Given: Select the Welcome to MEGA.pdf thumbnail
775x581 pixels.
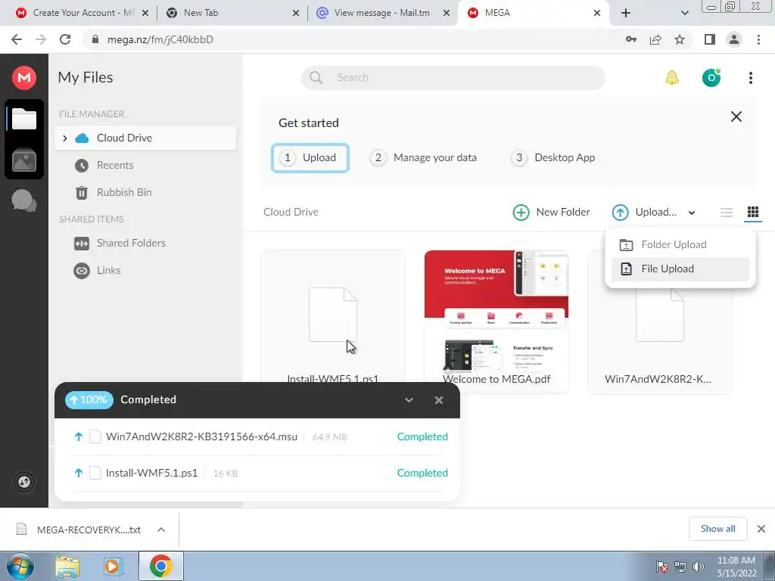Looking at the screenshot, I should pyautogui.click(x=496, y=321).
